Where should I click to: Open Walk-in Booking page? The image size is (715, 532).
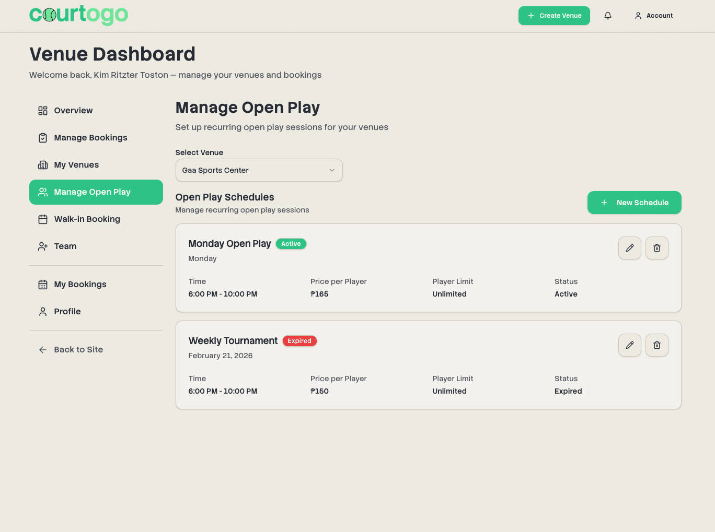click(87, 219)
